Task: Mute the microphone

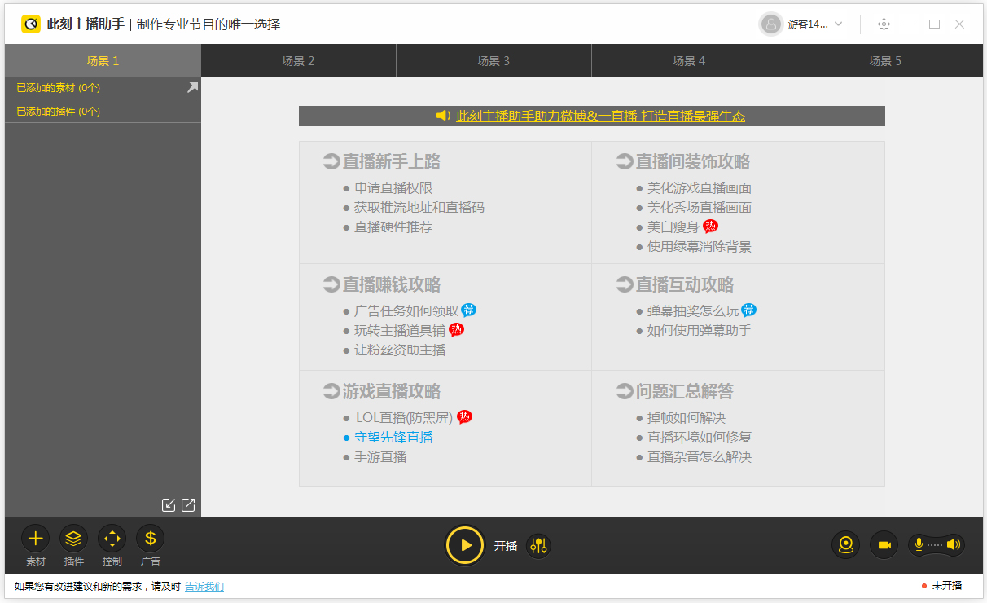Action: coord(917,544)
